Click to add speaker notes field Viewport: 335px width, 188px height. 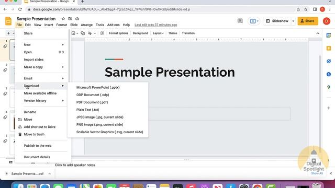point(75,165)
